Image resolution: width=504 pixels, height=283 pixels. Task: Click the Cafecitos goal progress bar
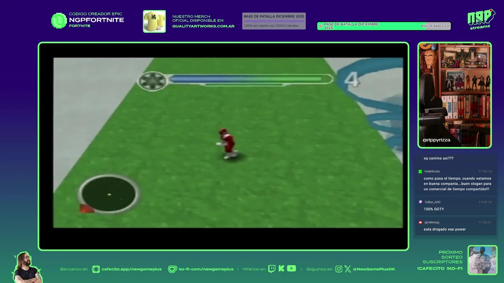[274, 21]
